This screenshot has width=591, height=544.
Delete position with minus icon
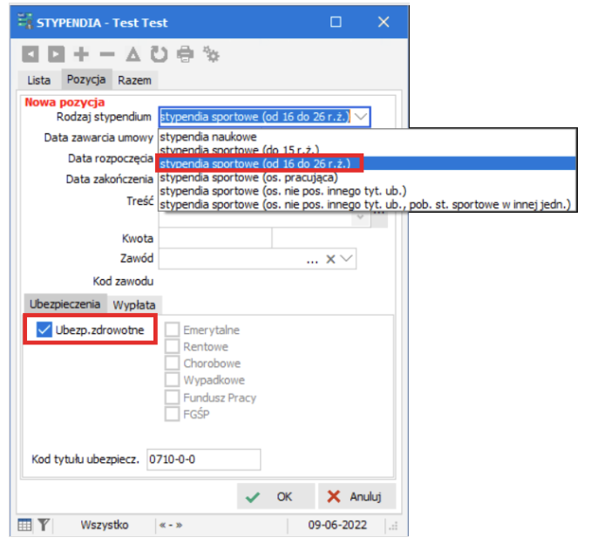coord(107,54)
